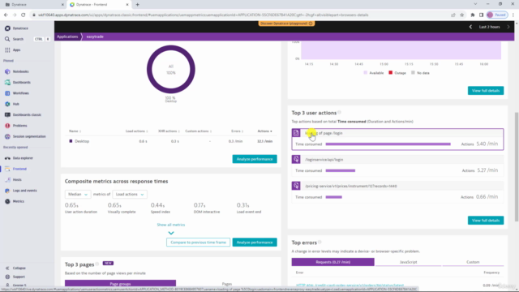The width and height of the screenshot is (519, 292).
Task: Click Discover Dynatrace playground banner
Action: click(286, 24)
